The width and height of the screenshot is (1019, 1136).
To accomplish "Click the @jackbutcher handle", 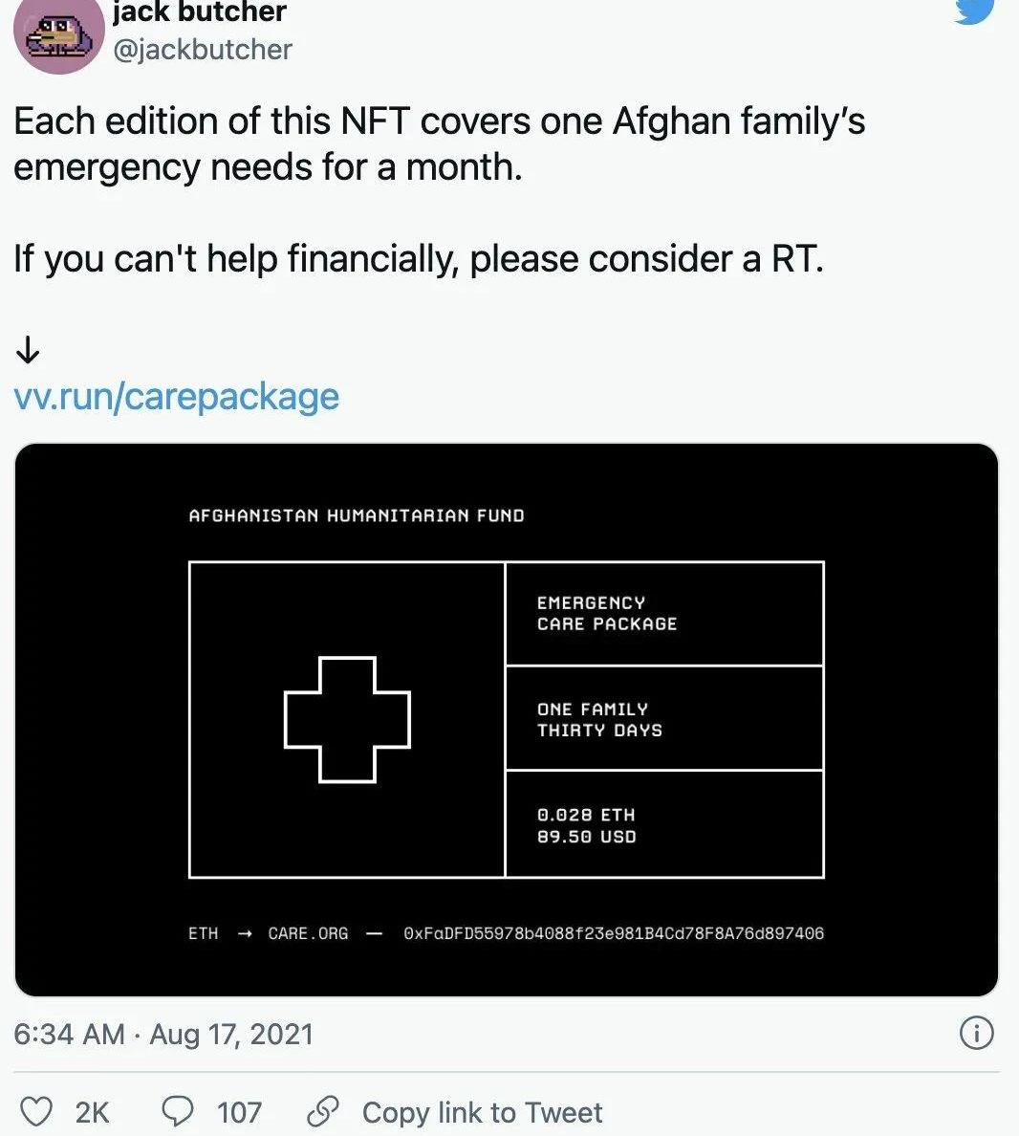I will tap(203, 50).
